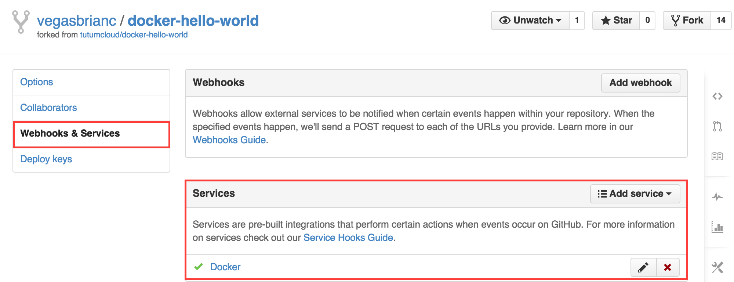Click the Webhooks panel heading text

point(219,82)
